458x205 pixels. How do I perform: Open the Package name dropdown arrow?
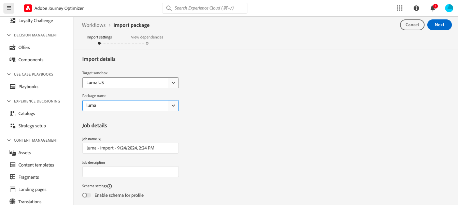[x=173, y=106]
